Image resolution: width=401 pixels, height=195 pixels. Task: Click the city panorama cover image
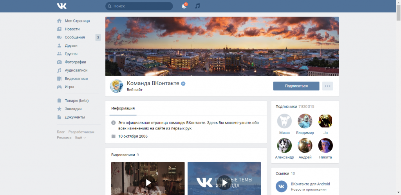pos(222,46)
